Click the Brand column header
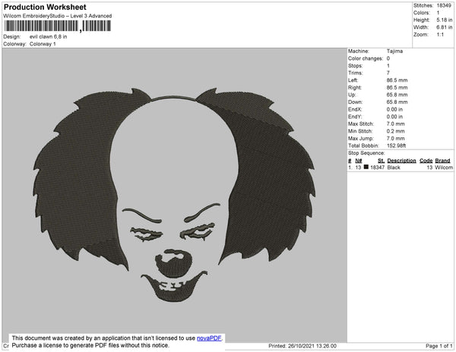The width and height of the screenshot is (456, 352). [x=442, y=161]
